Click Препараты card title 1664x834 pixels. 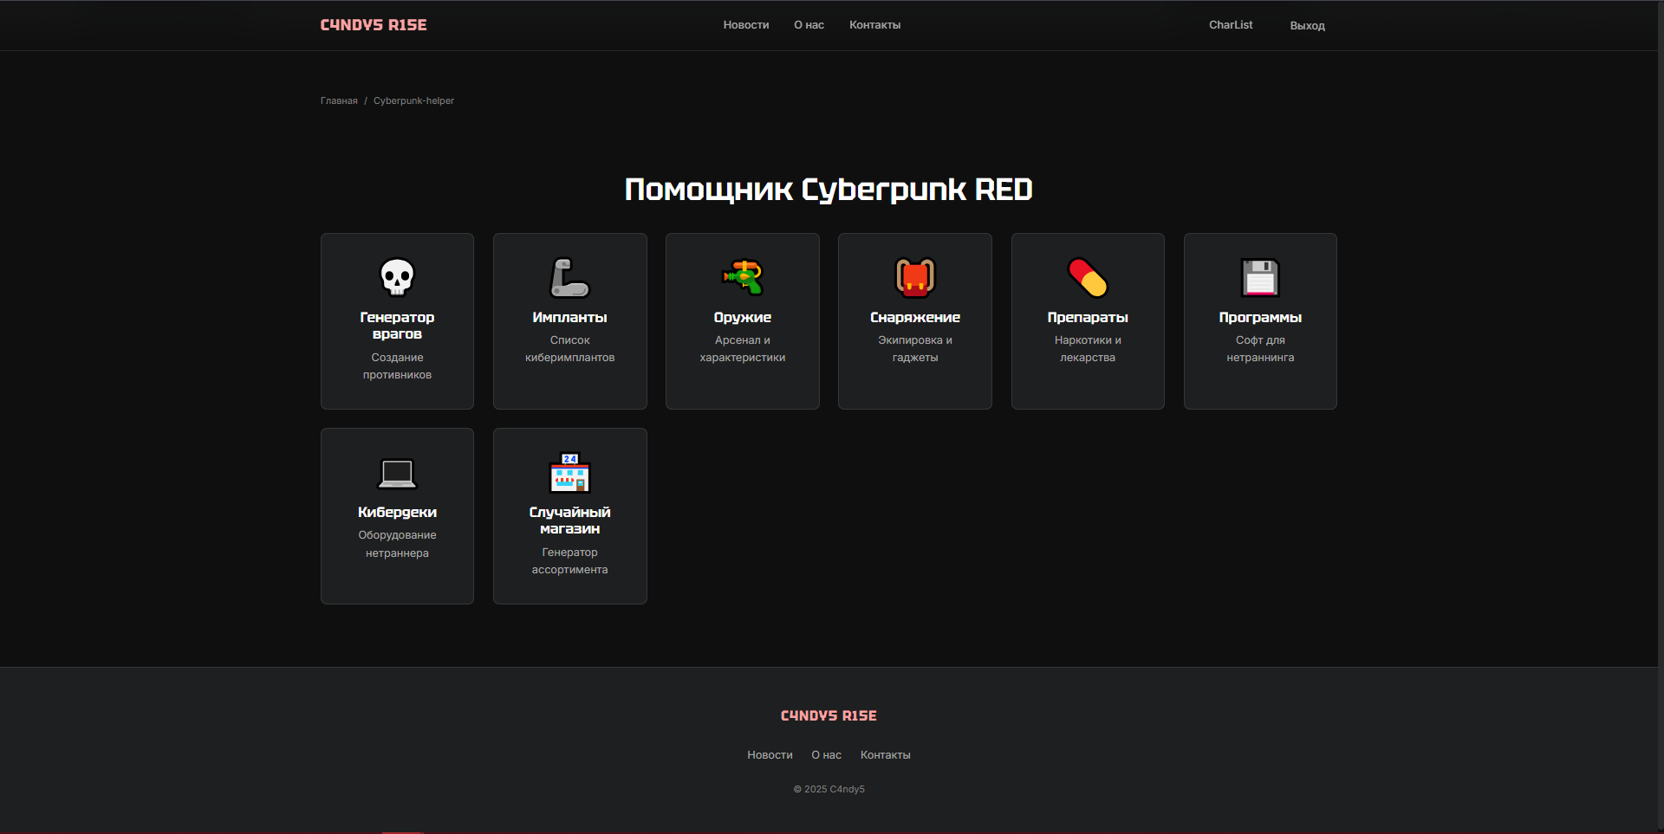point(1088,318)
